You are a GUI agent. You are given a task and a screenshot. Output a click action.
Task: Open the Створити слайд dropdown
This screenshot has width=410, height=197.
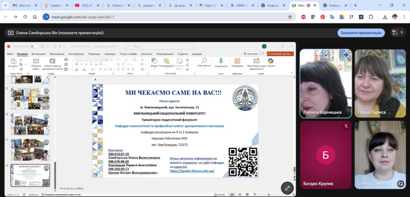tap(36, 67)
